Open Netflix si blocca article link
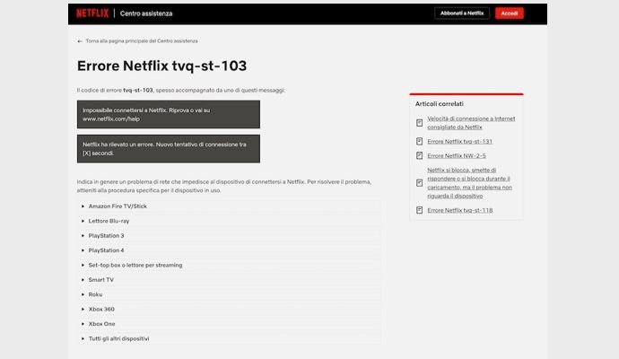 pyautogui.click(x=469, y=183)
